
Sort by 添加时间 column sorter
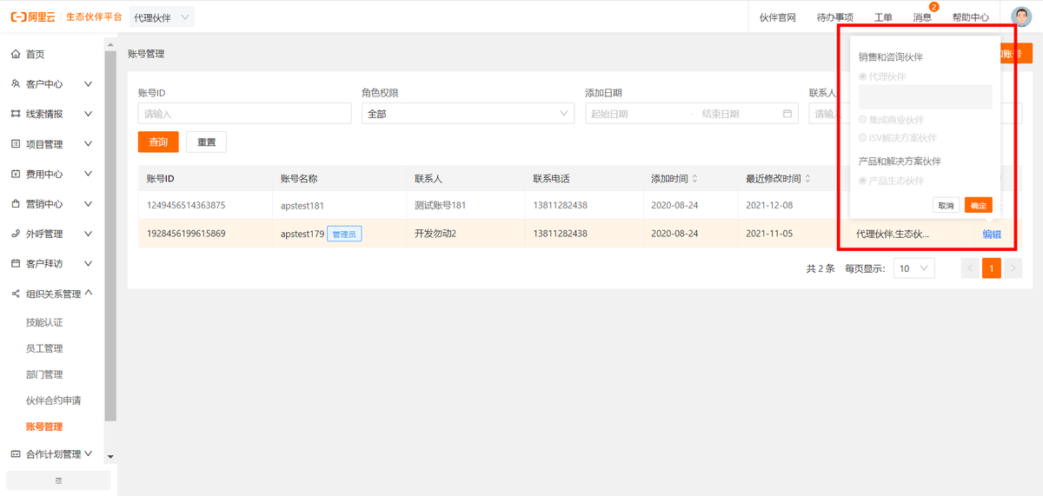click(x=694, y=179)
